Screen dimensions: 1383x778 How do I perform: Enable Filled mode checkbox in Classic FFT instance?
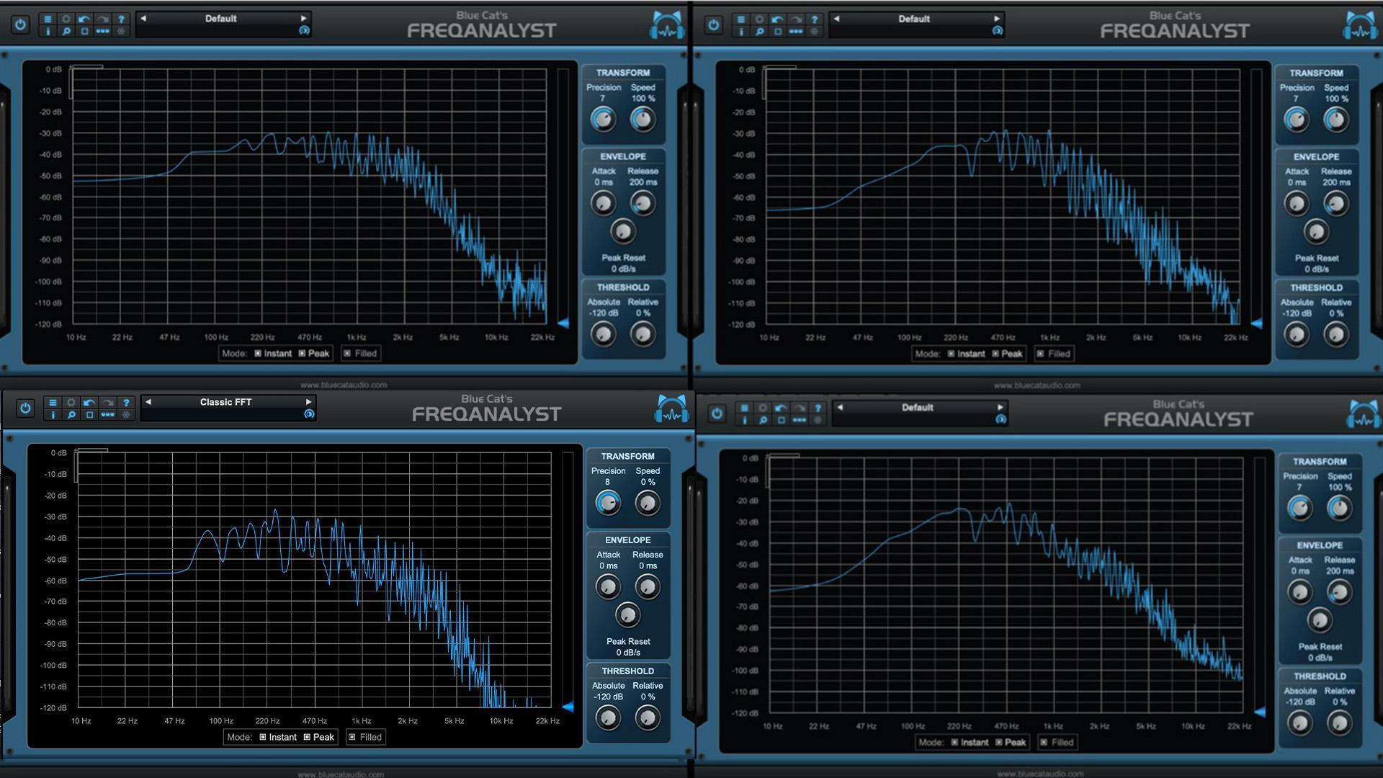(352, 737)
